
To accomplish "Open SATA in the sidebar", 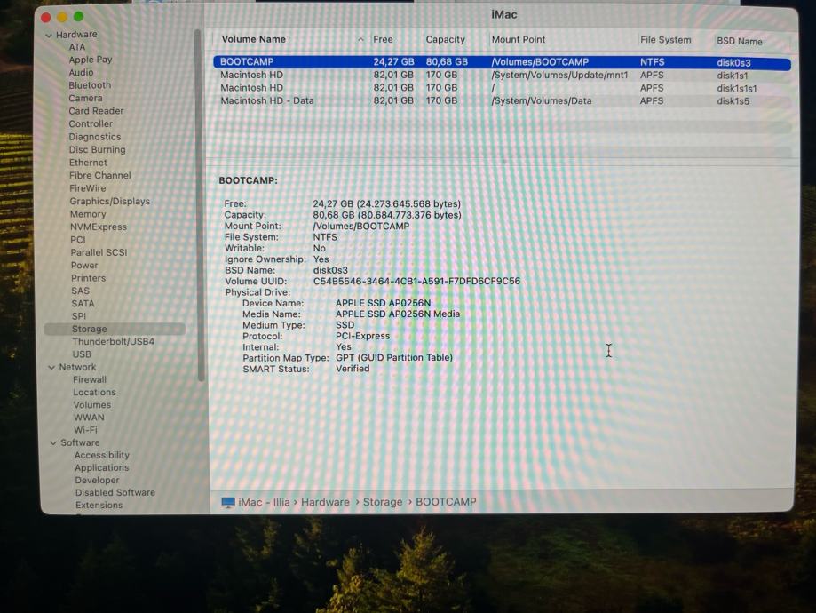I will click(83, 304).
